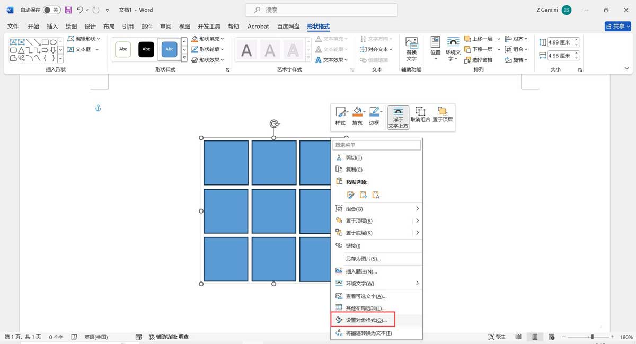Image resolution: width=636 pixels, height=344 pixels.
Task: Open the Group (组合) dropdown
Action: (x=517, y=49)
